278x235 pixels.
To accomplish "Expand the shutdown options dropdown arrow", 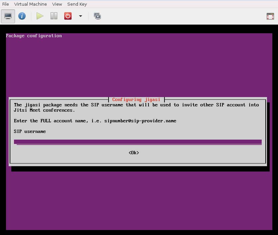I will pyautogui.click(x=80, y=16).
